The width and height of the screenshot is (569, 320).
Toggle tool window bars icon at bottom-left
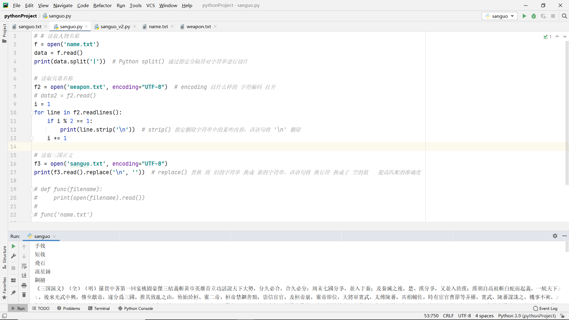[x=4, y=316]
